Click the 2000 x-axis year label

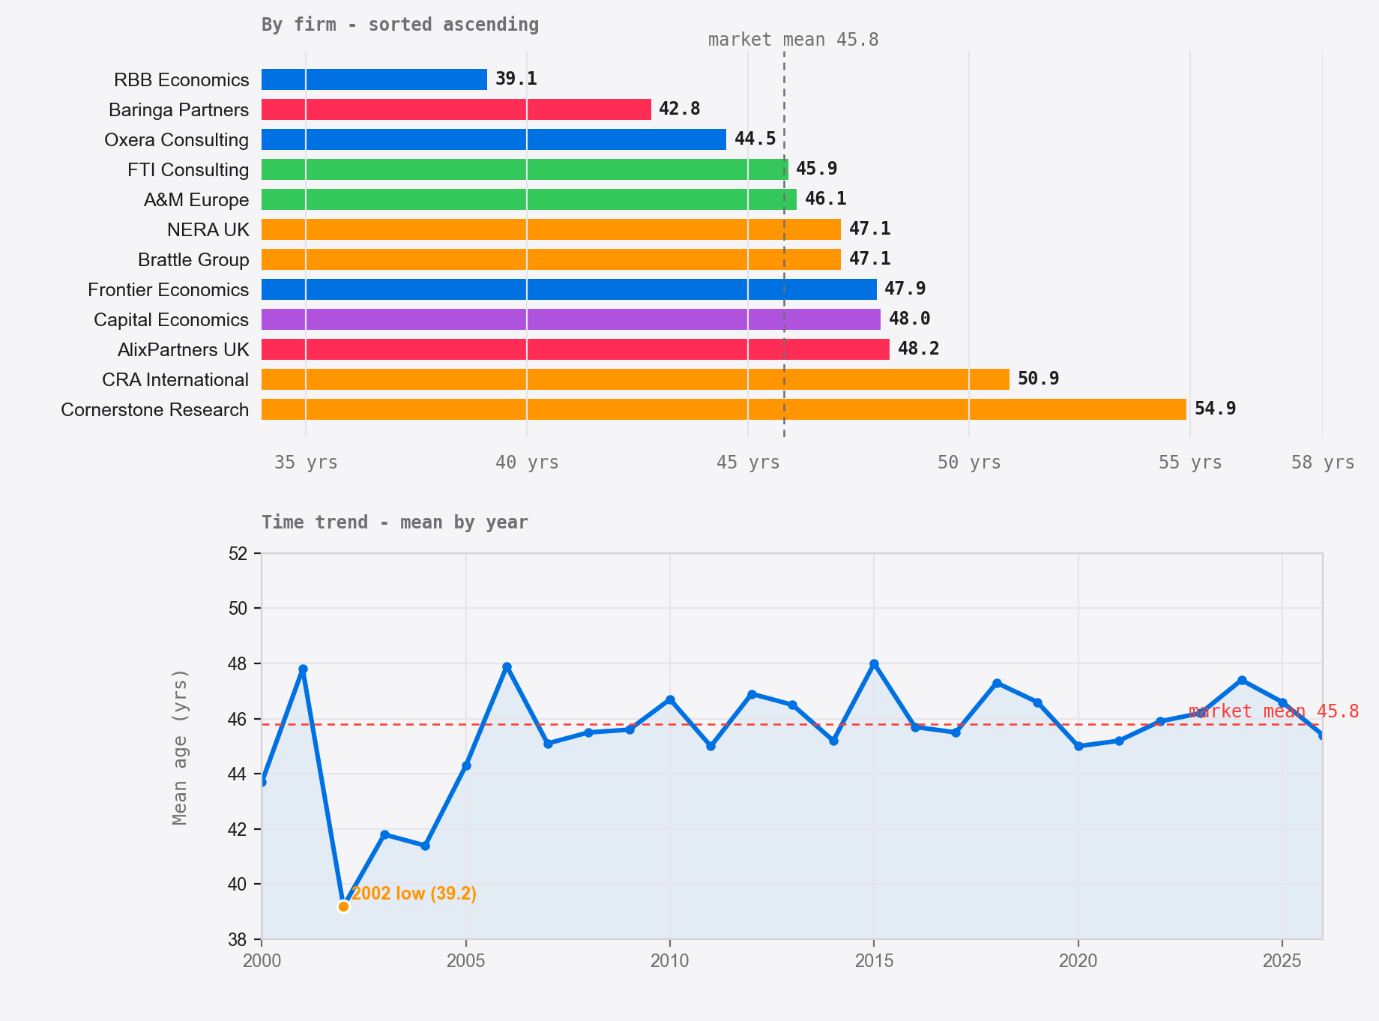(262, 961)
